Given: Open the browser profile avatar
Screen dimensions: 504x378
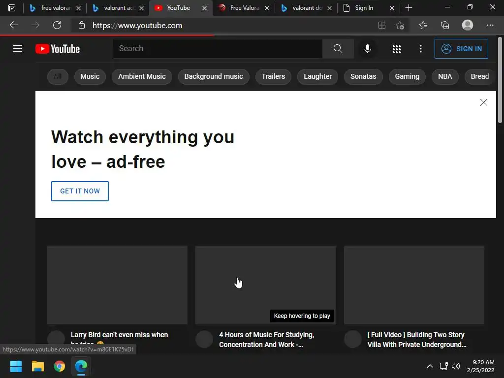Looking at the screenshot, I should click(468, 25).
